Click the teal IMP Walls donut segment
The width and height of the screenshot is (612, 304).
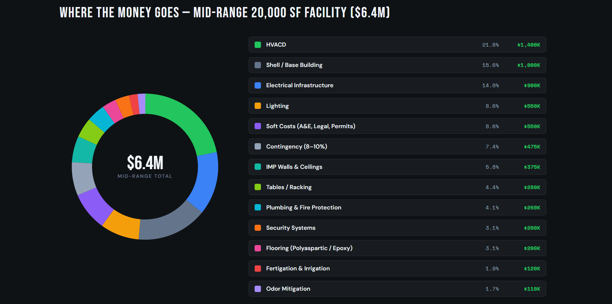(x=84, y=151)
